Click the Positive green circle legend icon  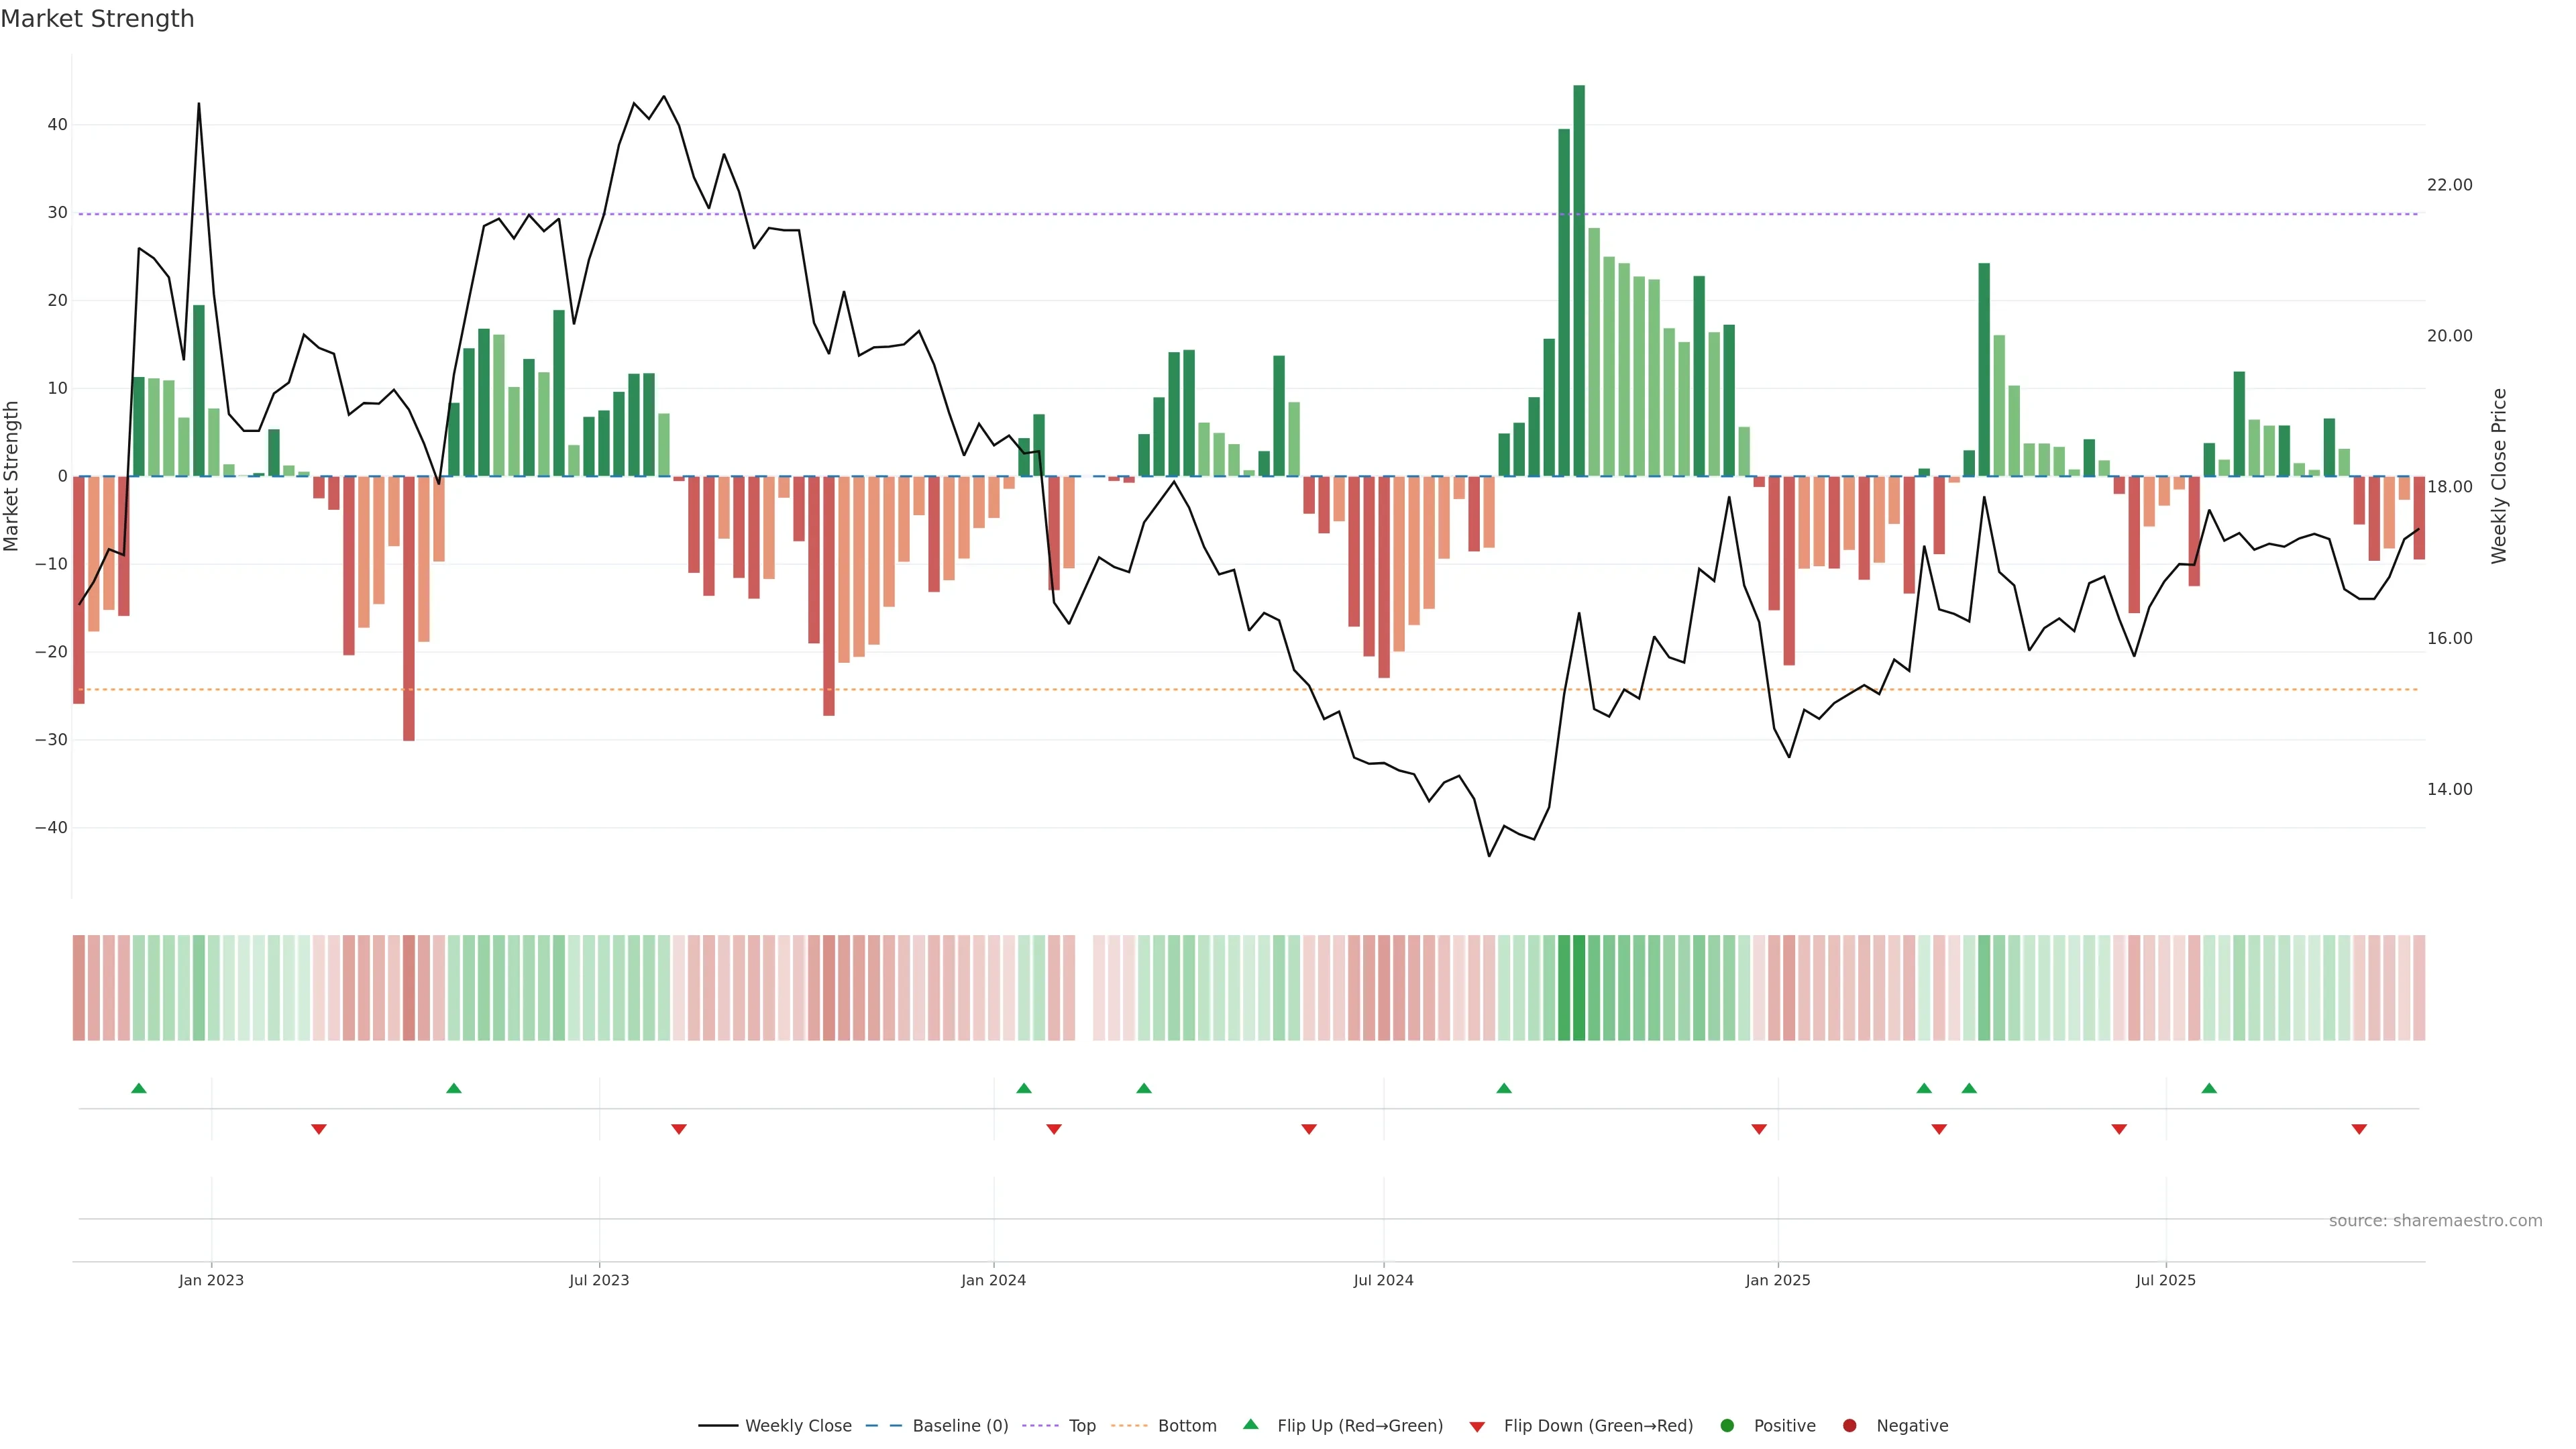[x=1727, y=1425]
